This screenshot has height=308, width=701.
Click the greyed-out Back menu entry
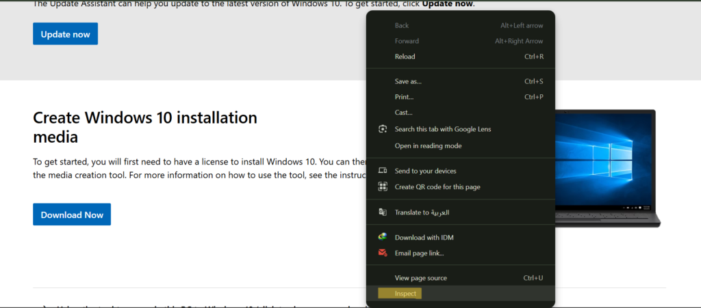402,25
